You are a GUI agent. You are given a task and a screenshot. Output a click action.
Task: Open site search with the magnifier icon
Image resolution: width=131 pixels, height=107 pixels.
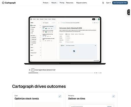click(x=103, y=3)
